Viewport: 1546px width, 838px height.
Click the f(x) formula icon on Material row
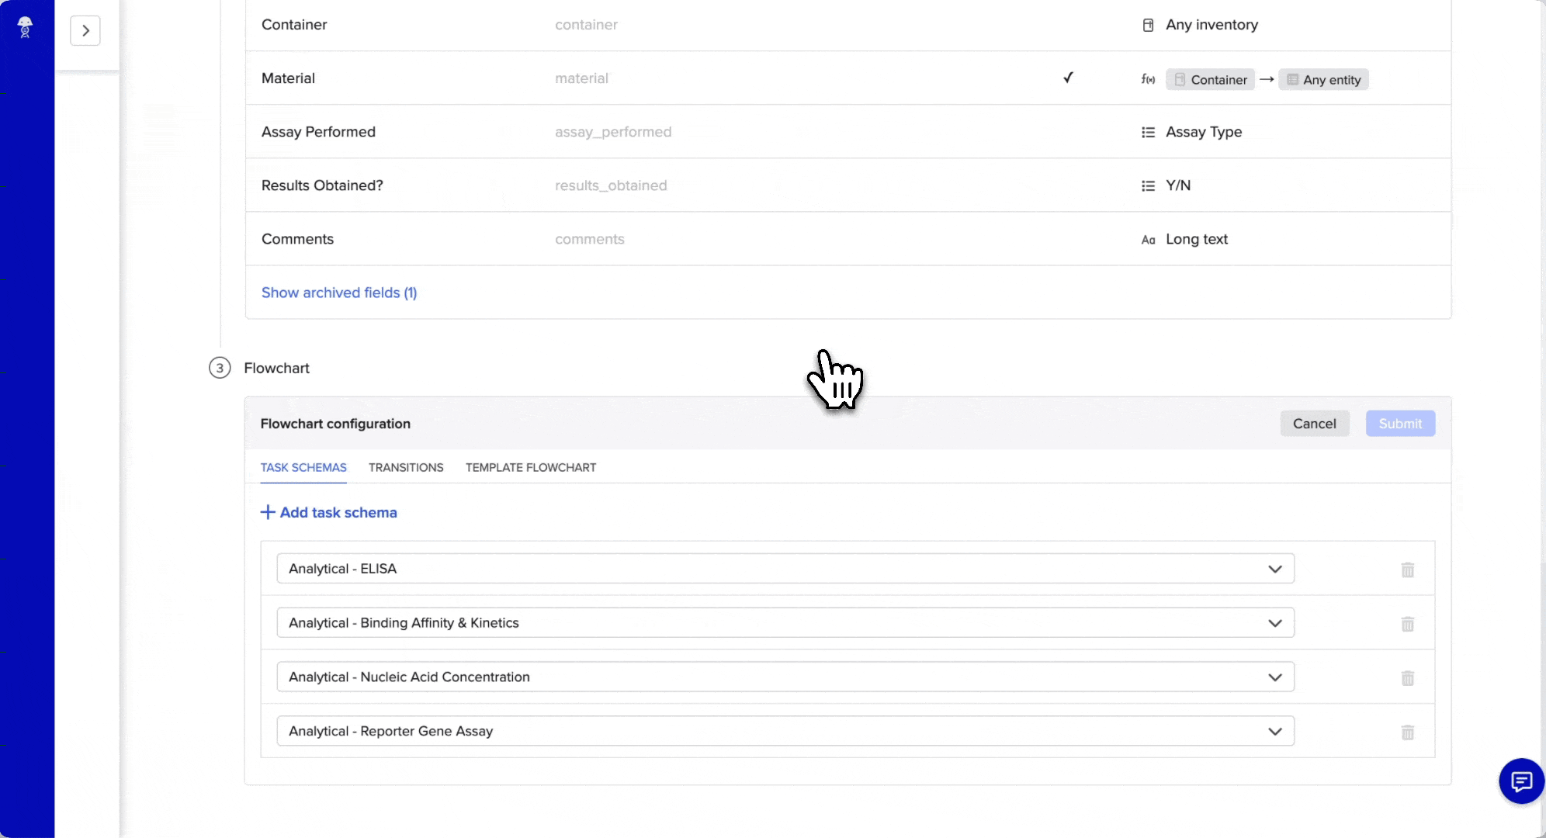[x=1147, y=78]
